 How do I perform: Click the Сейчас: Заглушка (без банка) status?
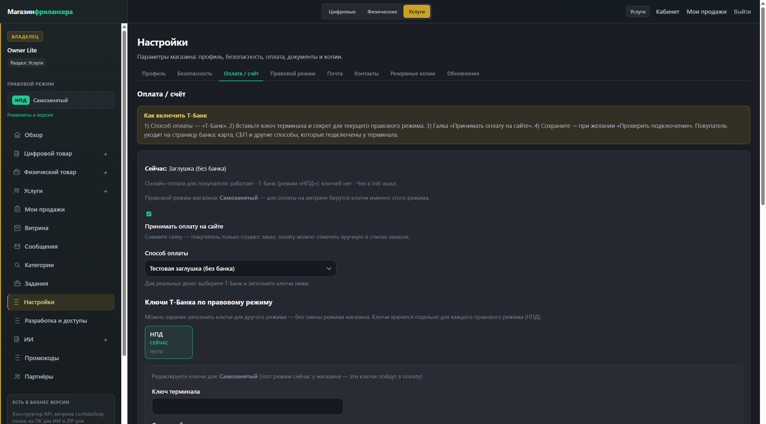pyautogui.click(x=185, y=168)
